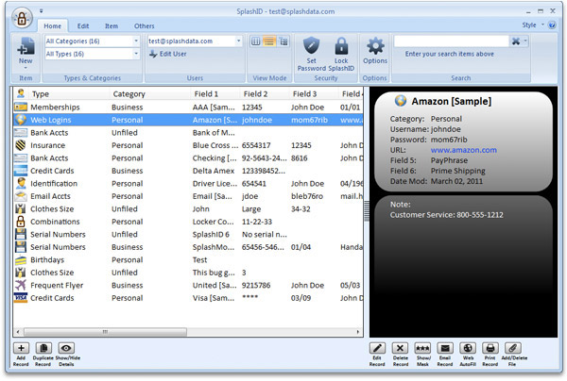The height and width of the screenshot is (381, 567).
Task: Click Email Record envelope icon
Action: click(445, 348)
